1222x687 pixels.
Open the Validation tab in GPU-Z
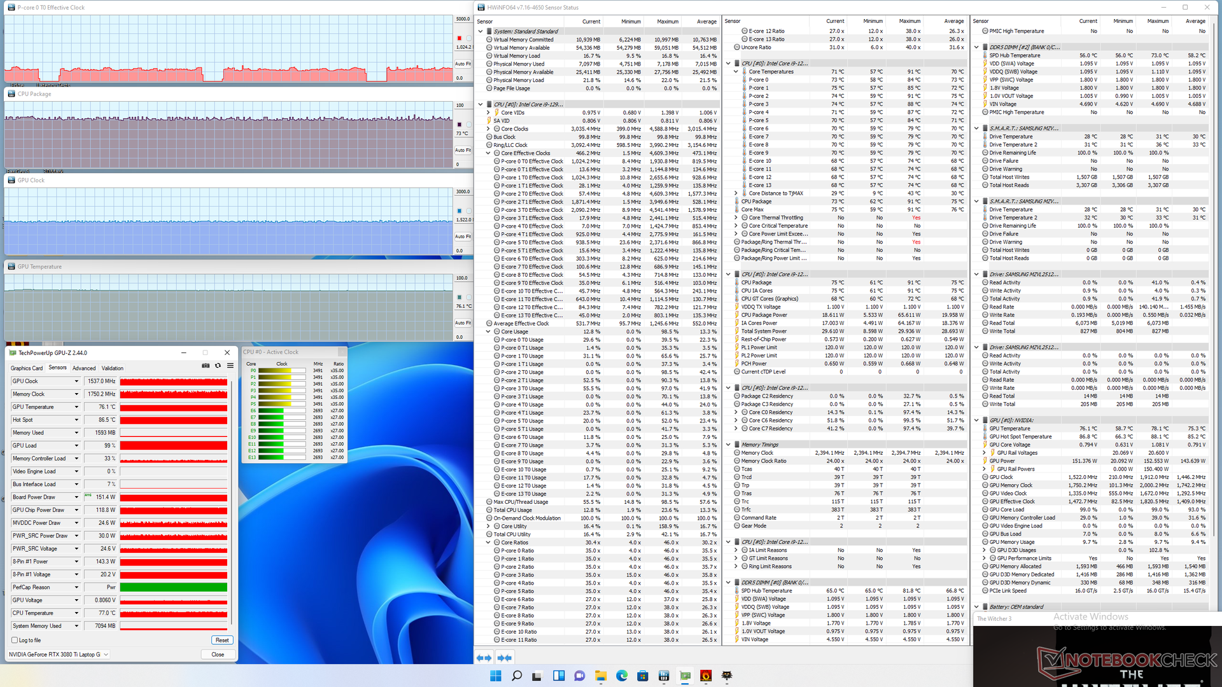(113, 368)
